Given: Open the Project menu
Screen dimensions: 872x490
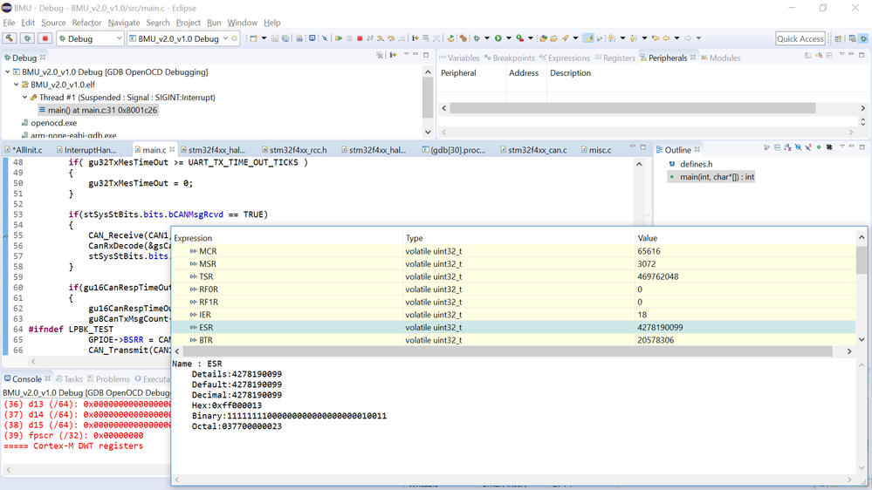Looking at the screenshot, I should (188, 23).
